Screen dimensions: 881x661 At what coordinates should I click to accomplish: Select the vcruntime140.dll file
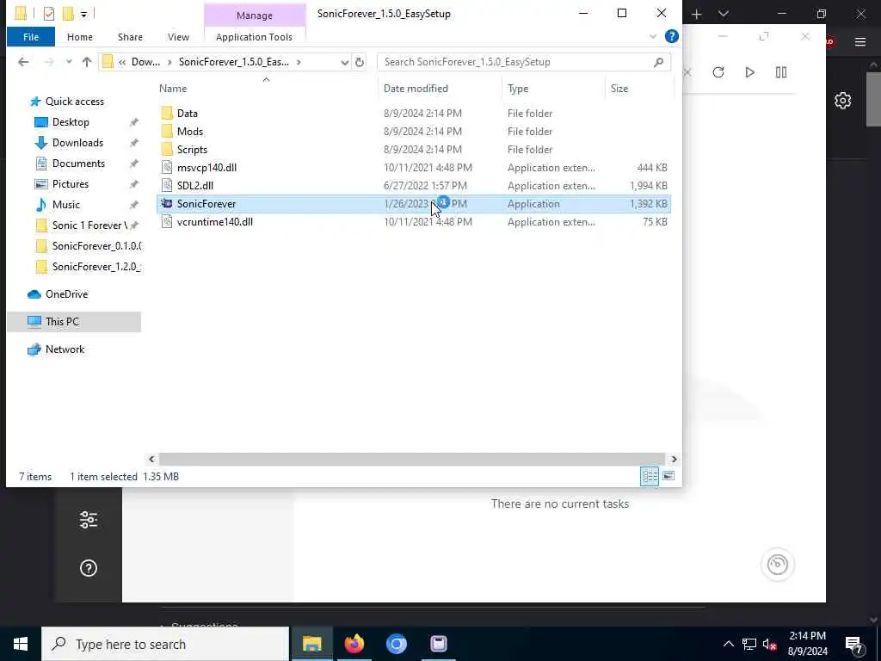click(214, 221)
